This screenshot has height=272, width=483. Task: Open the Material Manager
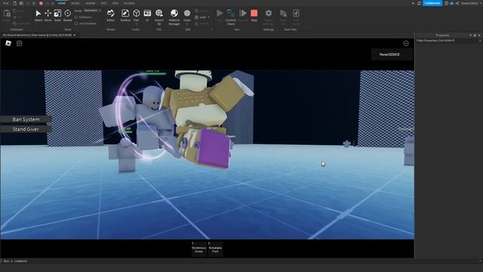[174, 17]
